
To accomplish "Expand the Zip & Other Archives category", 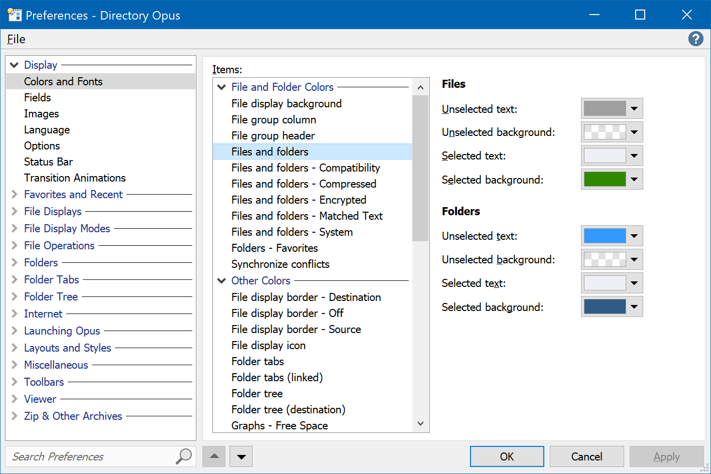I will click(15, 416).
